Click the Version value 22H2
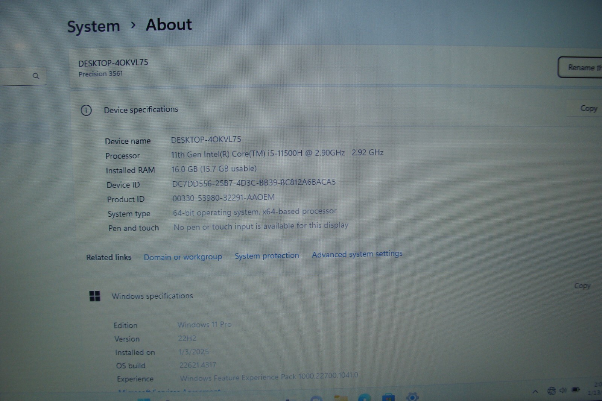The image size is (602, 401). coord(187,338)
